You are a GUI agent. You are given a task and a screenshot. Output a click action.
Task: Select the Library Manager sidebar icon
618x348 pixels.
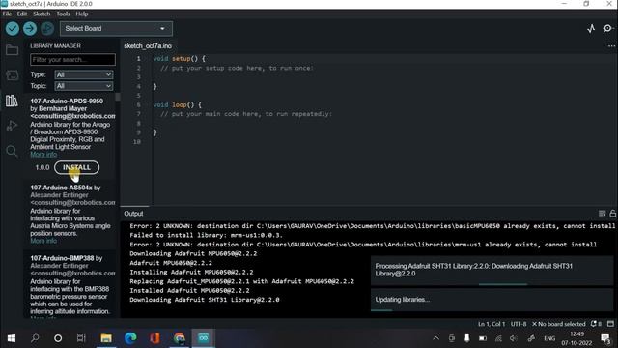point(12,101)
